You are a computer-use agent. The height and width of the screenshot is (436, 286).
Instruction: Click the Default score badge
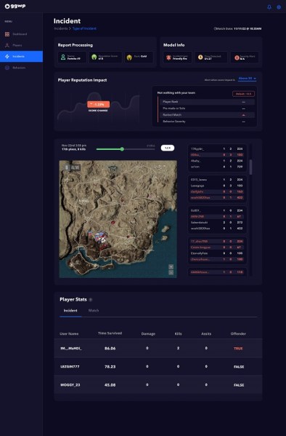coord(243,94)
